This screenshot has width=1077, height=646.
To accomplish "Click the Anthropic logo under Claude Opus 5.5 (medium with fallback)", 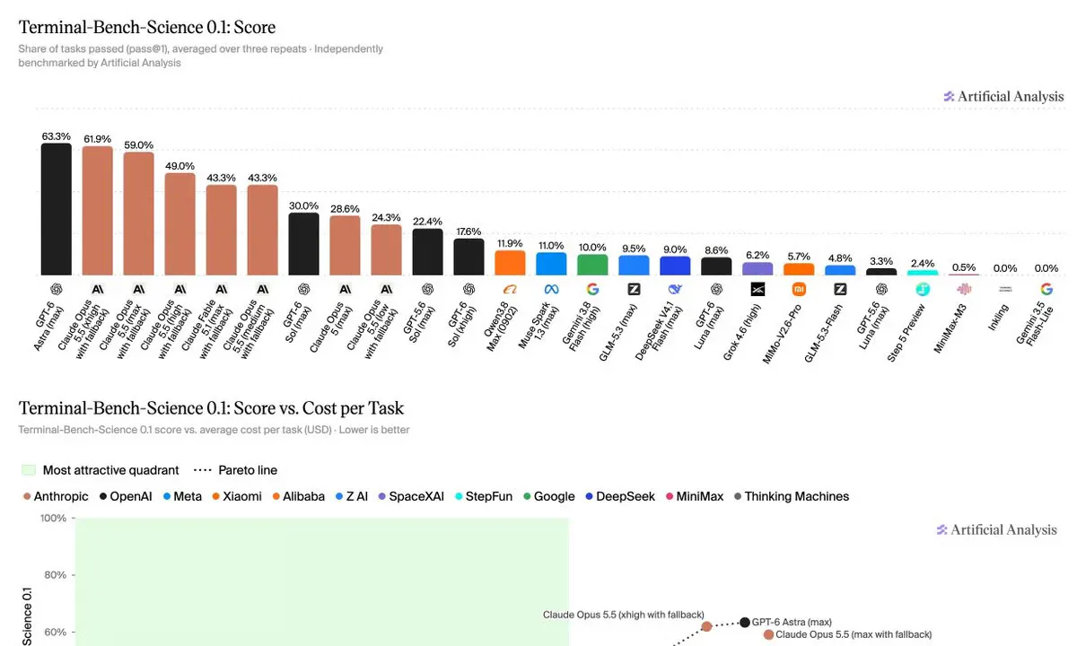I will (262, 289).
